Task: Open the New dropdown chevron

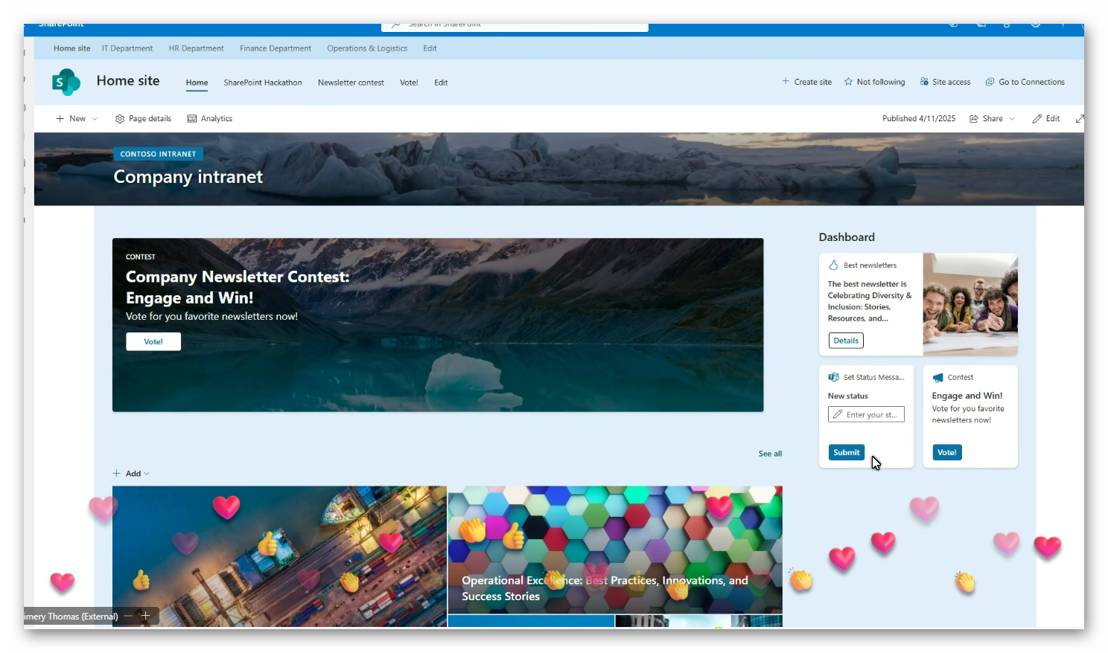Action: [95, 119]
